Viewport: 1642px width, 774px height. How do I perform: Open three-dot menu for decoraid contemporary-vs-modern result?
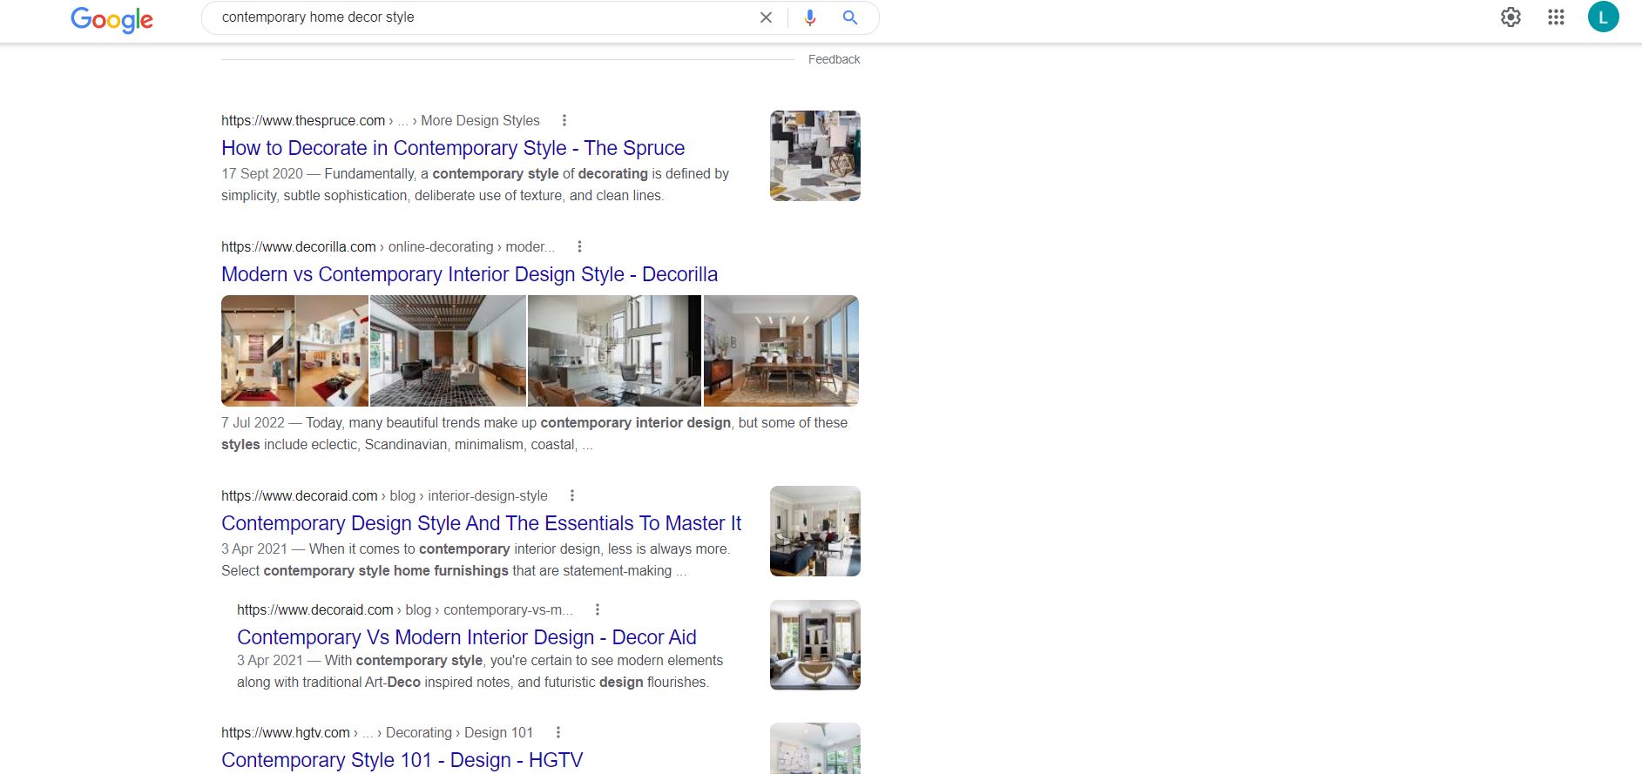coord(598,609)
